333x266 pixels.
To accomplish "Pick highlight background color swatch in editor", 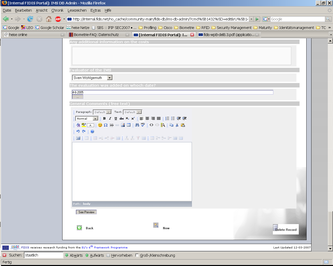I will pos(84,125).
